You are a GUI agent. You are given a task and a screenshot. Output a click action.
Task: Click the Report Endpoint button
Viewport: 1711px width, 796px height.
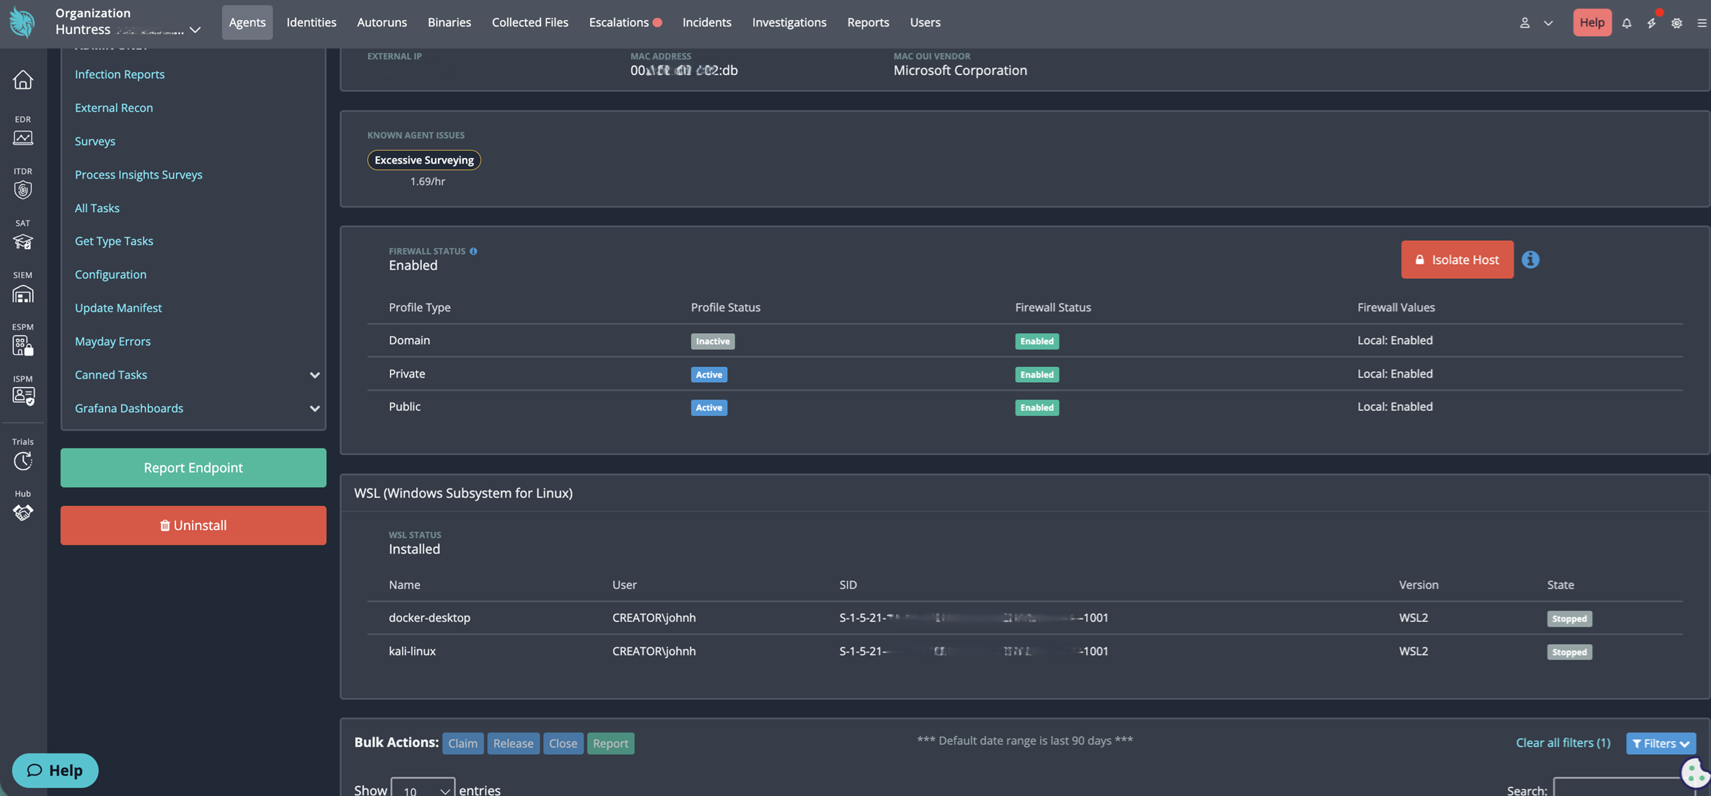click(x=193, y=468)
